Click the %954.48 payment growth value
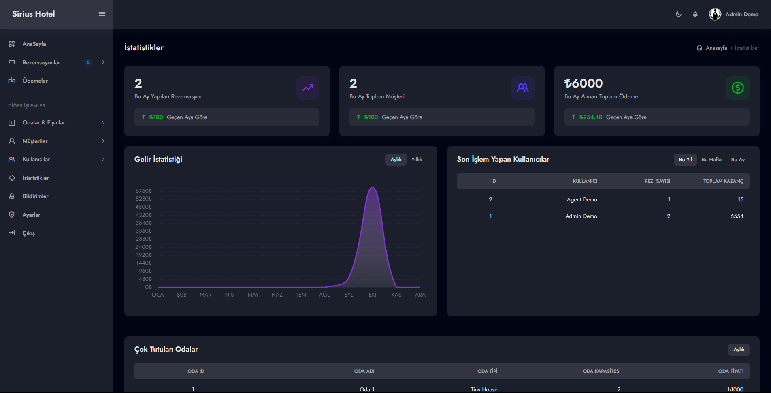The height and width of the screenshot is (393, 771). click(x=590, y=117)
